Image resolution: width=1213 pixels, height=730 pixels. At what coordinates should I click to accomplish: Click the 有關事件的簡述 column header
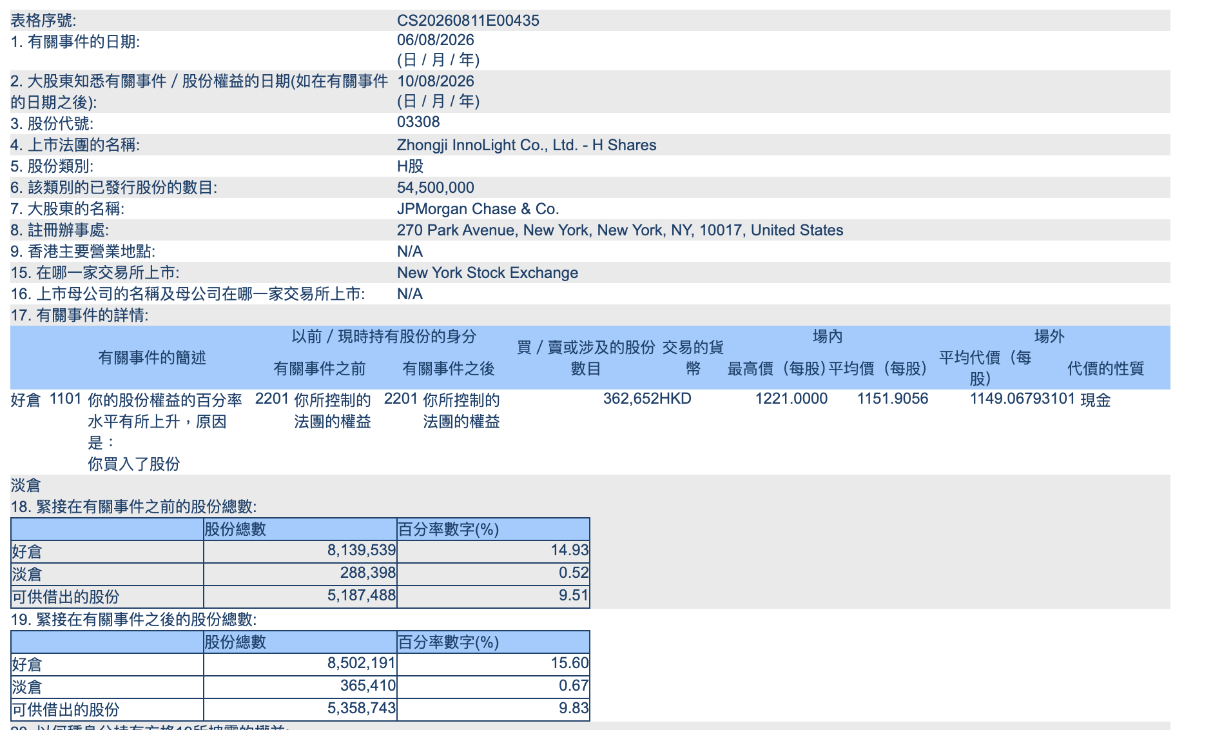pos(152,357)
